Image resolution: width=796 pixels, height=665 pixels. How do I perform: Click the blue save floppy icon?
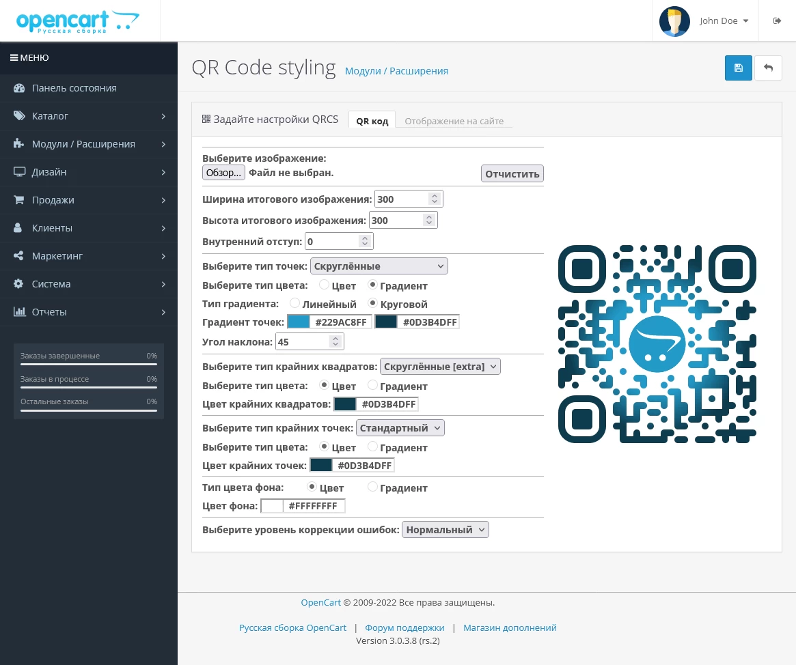pyautogui.click(x=738, y=68)
